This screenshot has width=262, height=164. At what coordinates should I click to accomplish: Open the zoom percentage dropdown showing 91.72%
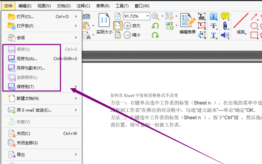147,16
